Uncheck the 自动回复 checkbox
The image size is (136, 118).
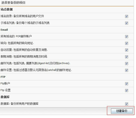click(x=126, y=50)
